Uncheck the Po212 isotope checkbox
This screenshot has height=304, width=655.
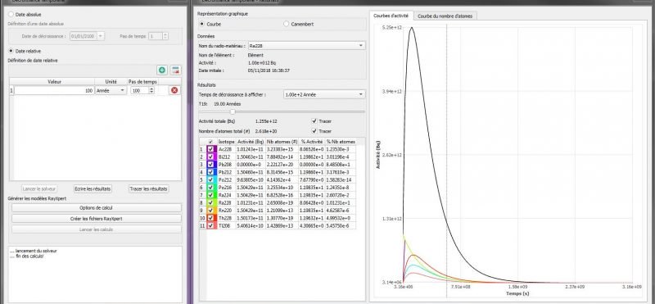(210, 179)
